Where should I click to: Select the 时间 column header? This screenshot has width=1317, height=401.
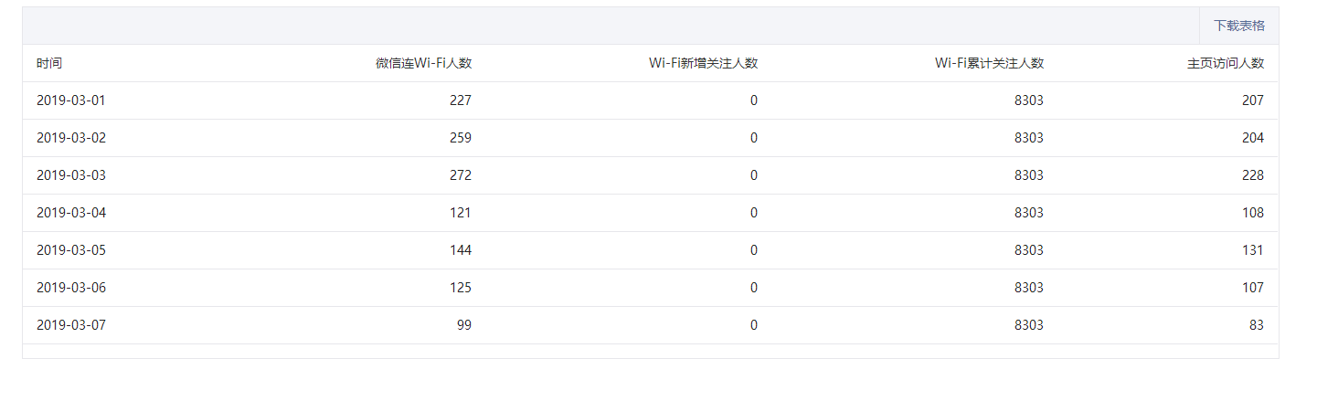(x=49, y=63)
